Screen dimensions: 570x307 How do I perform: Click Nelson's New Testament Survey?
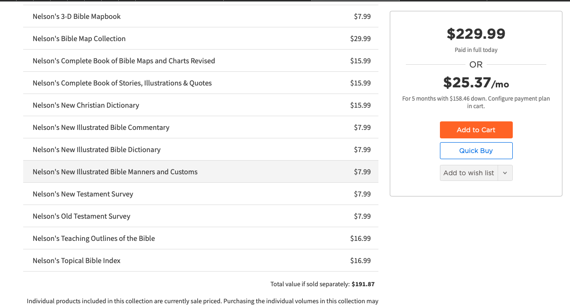tap(83, 194)
